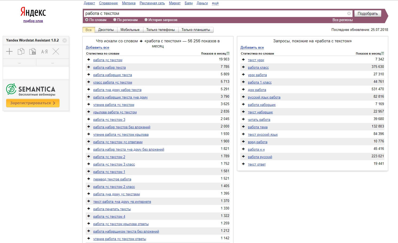
Task: Click the 'Подобрать' button
Action: coord(368,14)
